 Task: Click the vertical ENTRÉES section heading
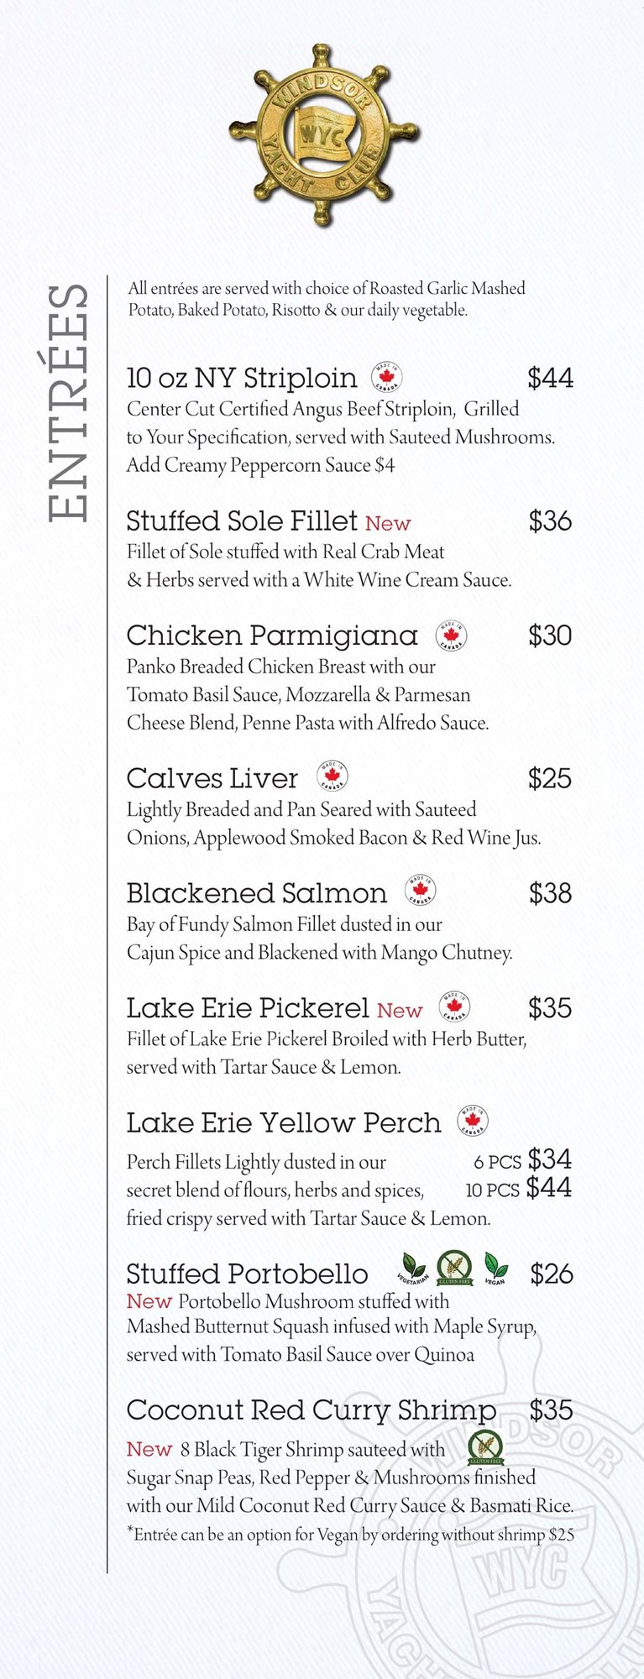pyautogui.click(x=69, y=403)
